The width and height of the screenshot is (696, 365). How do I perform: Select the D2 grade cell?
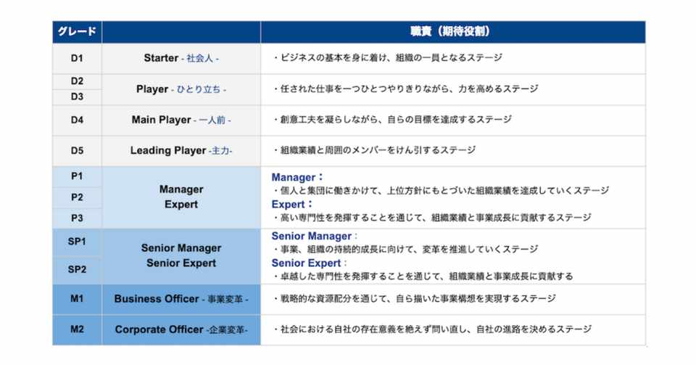click(x=77, y=81)
